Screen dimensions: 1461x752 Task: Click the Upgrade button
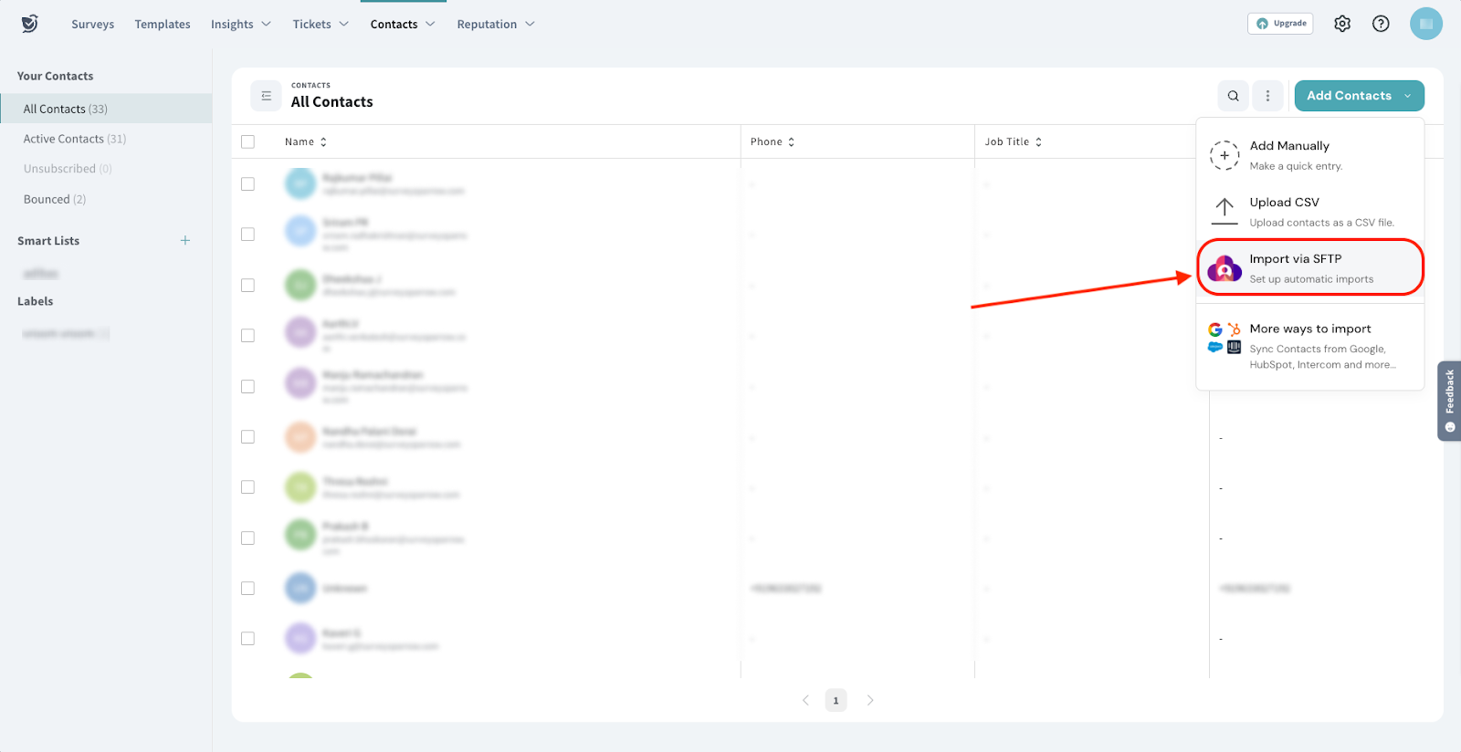point(1280,24)
